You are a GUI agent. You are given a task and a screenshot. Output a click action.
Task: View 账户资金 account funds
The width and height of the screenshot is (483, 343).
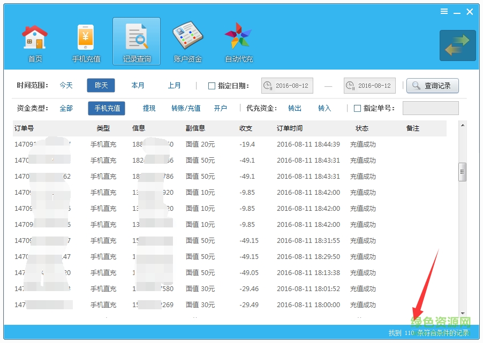pyautogui.click(x=187, y=41)
